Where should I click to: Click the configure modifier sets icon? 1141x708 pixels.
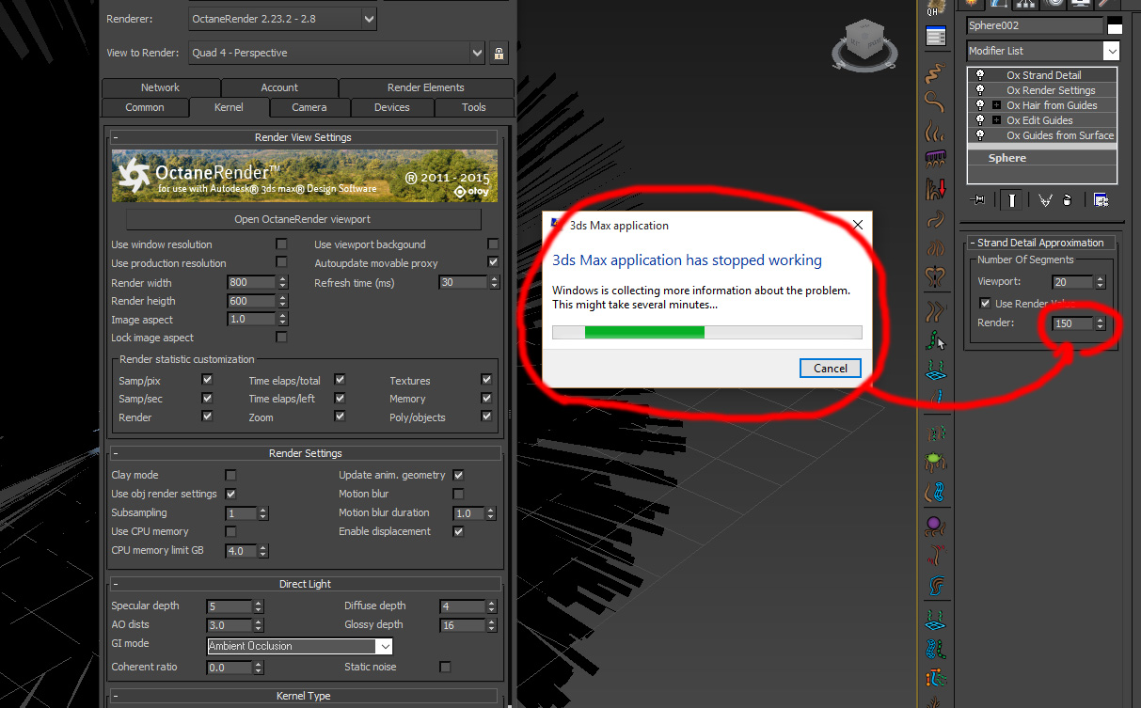[x=1101, y=199]
